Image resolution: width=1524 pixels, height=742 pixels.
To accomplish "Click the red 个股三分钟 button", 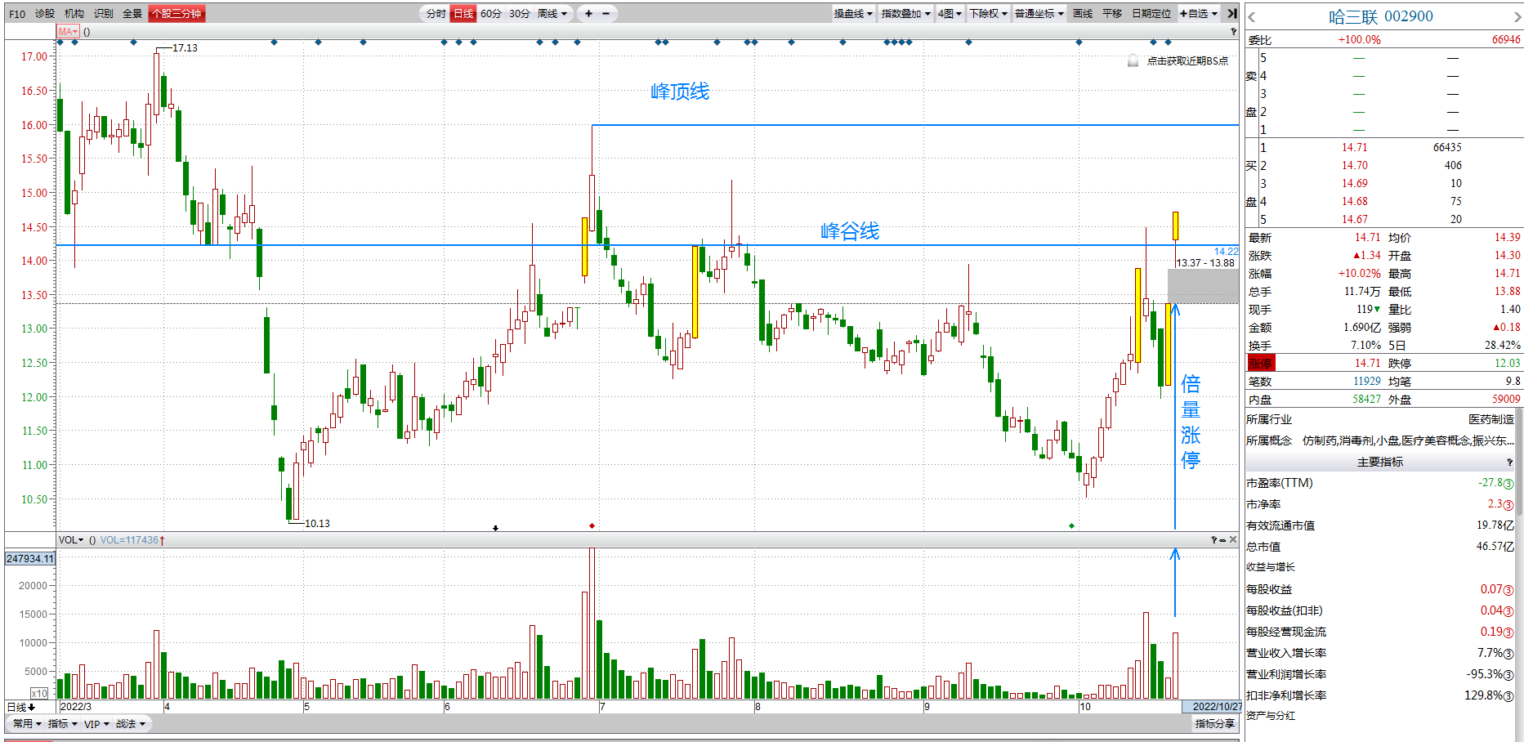I will tap(177, 14).
